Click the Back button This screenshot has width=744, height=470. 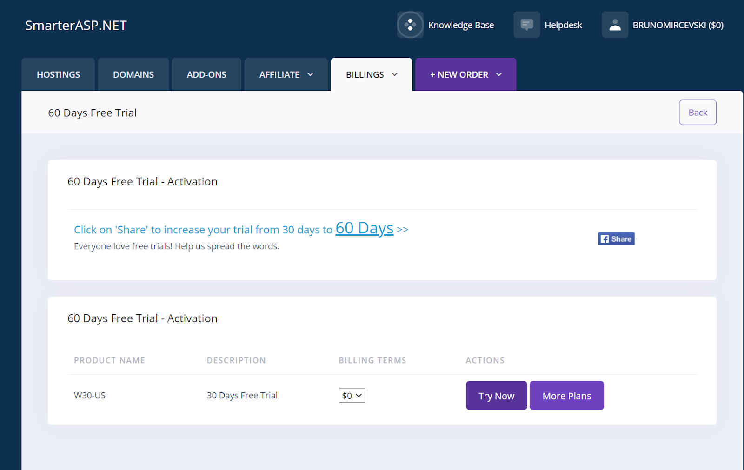click(697, 113)
